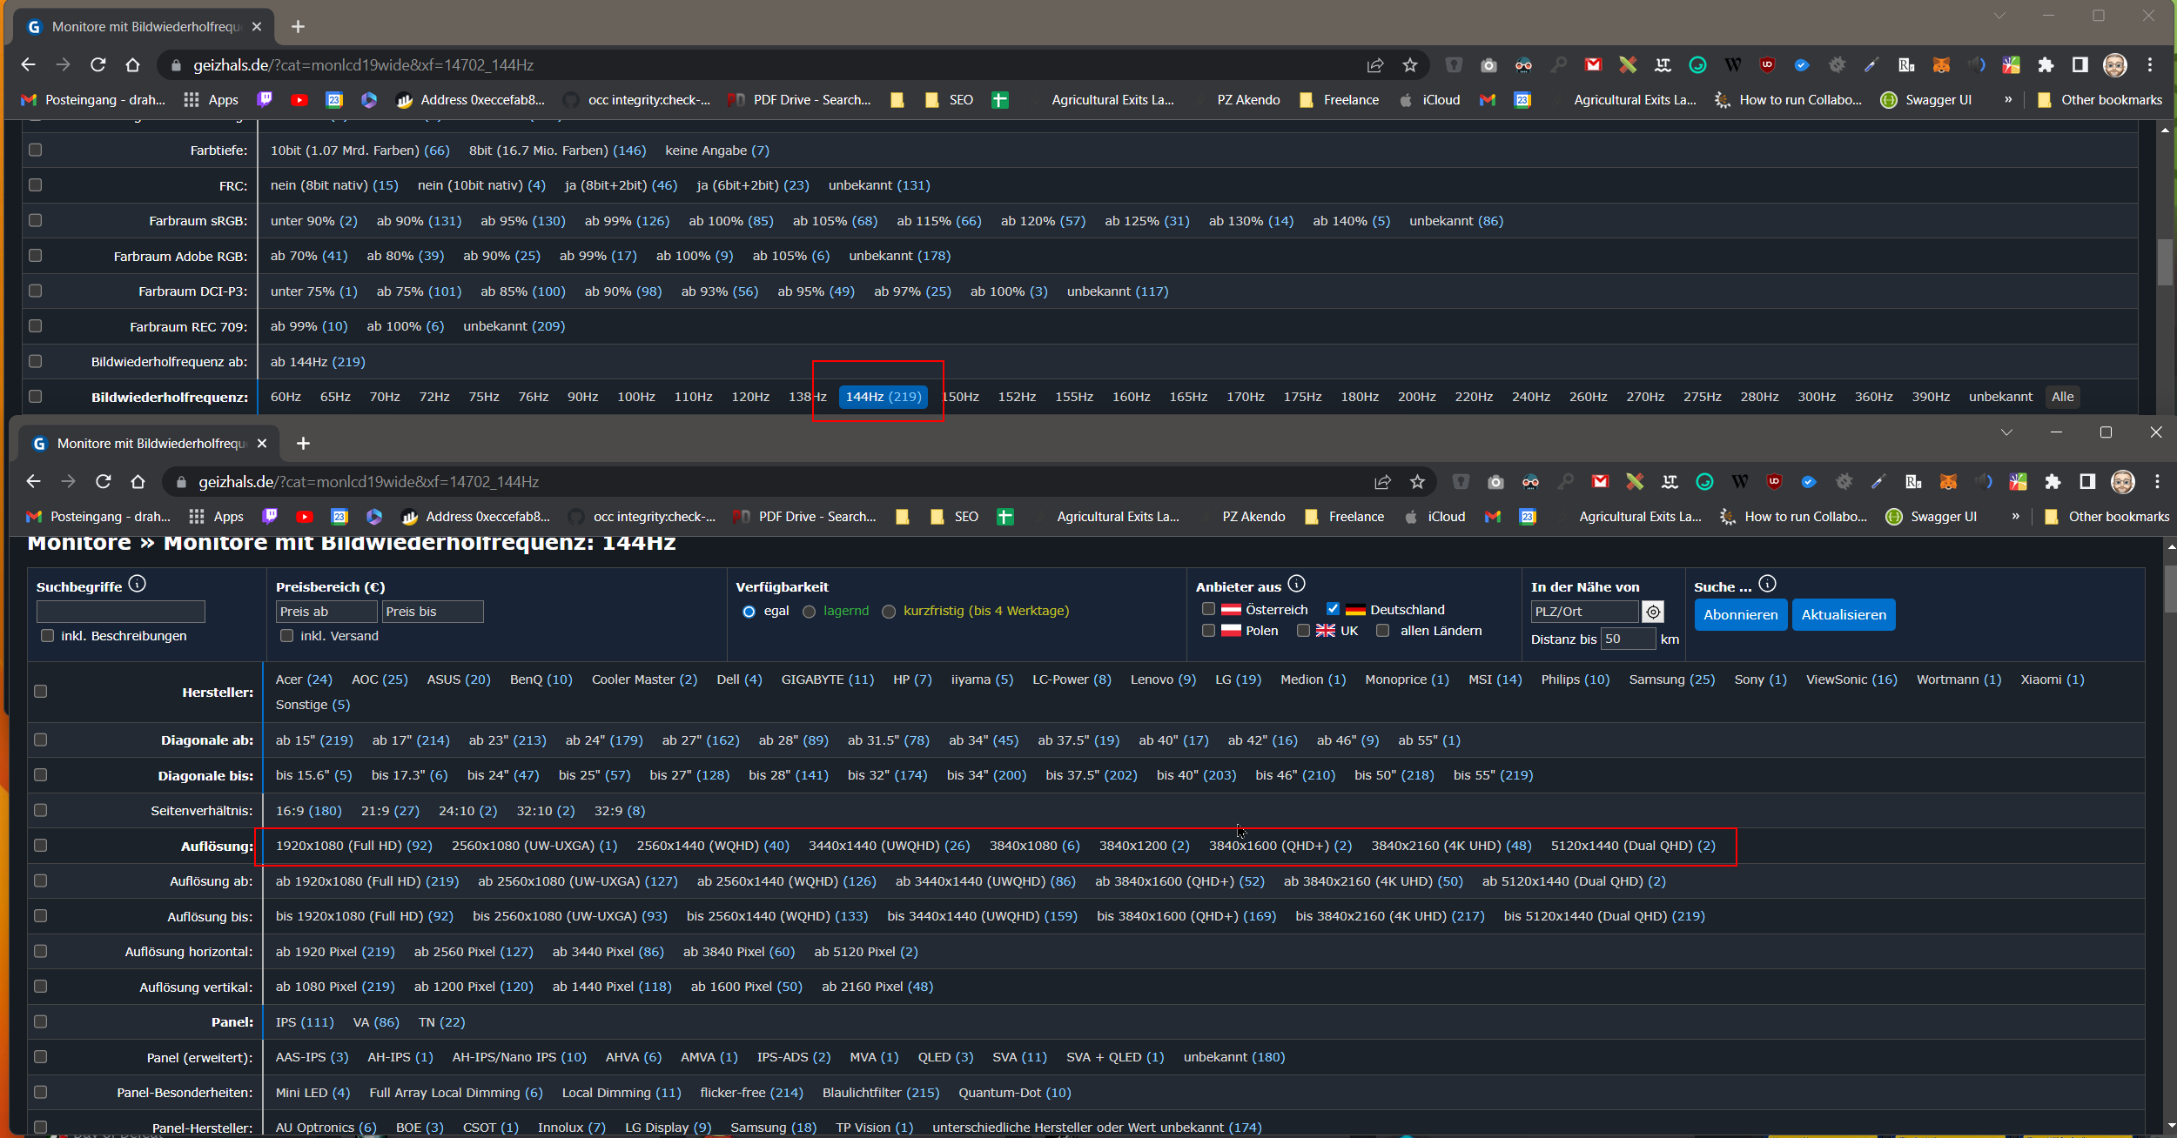Click the Preis ab input field

(x=326, y=612)
